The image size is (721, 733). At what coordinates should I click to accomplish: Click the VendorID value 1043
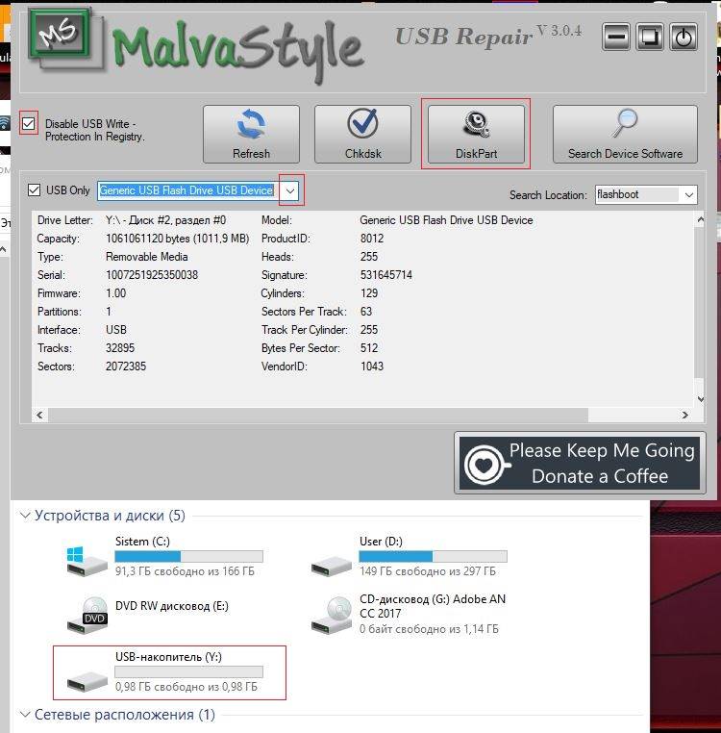click(x=371, y=366)
